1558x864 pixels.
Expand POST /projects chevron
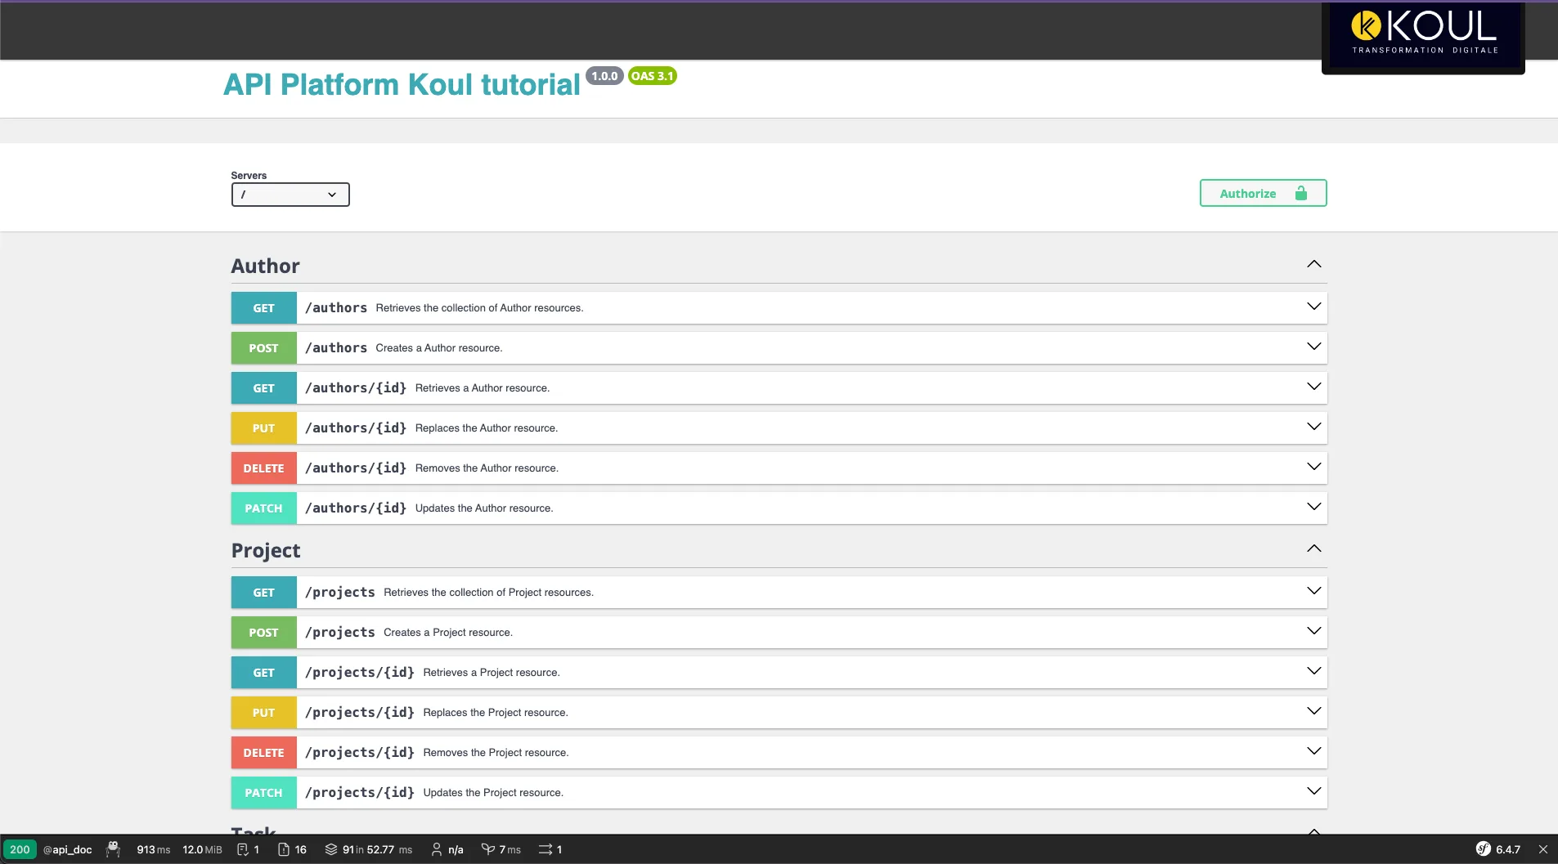tap(1313, 631)
